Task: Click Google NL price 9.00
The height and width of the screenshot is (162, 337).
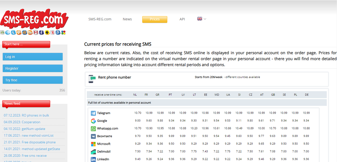Action: pos(138,121)
